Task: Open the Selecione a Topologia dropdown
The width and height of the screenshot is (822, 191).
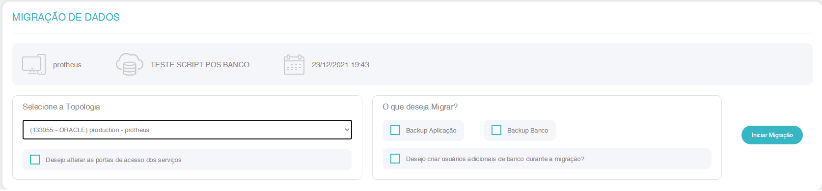Action: 187,130
